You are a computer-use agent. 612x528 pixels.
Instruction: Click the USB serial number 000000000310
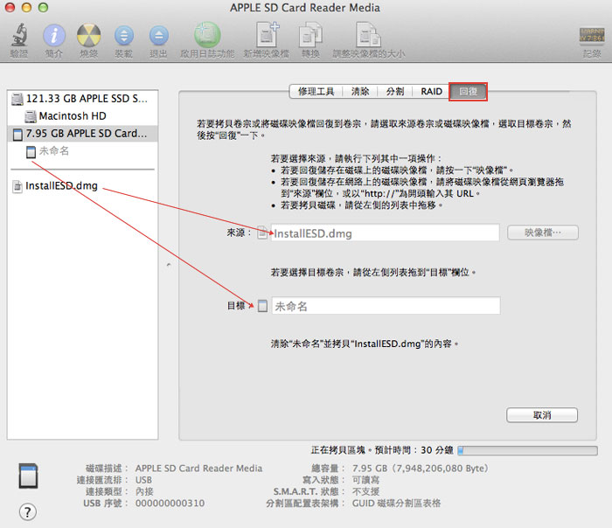click(170, 503)
